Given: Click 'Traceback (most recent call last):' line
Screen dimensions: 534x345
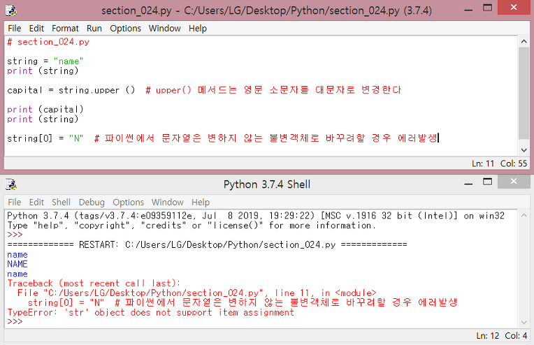Looking at the screenshot, I should point(94,284).
